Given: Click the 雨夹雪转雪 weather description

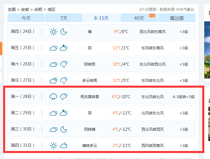Looking at the screenshot, I should coord(90,97).
